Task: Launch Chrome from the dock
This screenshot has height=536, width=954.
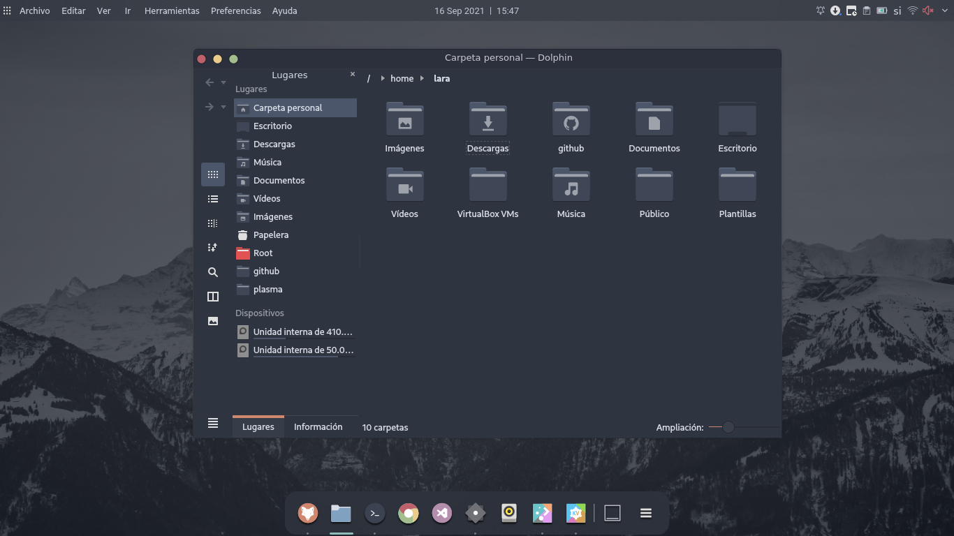Action: (x=409, y=514)
